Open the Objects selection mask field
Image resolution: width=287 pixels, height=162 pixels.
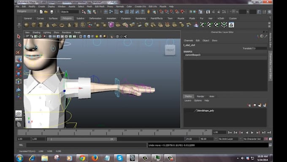70,12
